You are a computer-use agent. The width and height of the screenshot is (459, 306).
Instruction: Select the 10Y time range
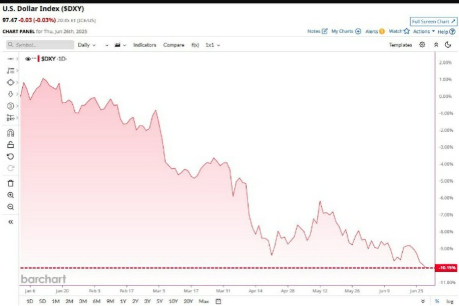coord(173,301)
